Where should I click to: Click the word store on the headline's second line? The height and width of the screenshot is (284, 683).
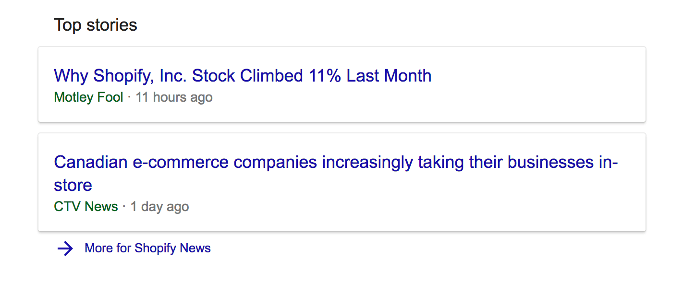(x=73, y=185)
